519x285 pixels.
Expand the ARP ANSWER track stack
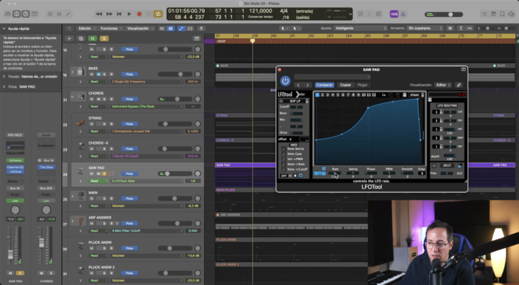click(x=72, y=221)
